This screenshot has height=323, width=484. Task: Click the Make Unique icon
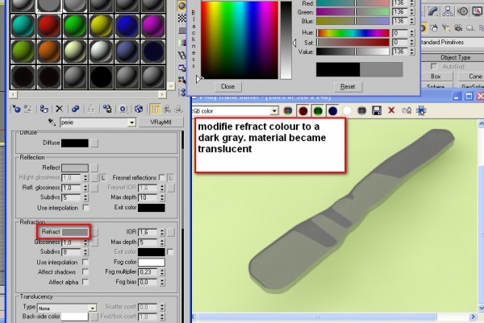pos(91,109)
